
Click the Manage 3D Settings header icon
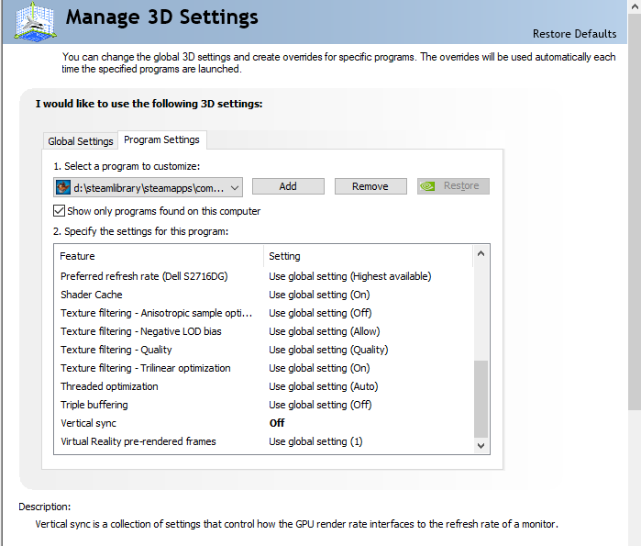(33, 22)
